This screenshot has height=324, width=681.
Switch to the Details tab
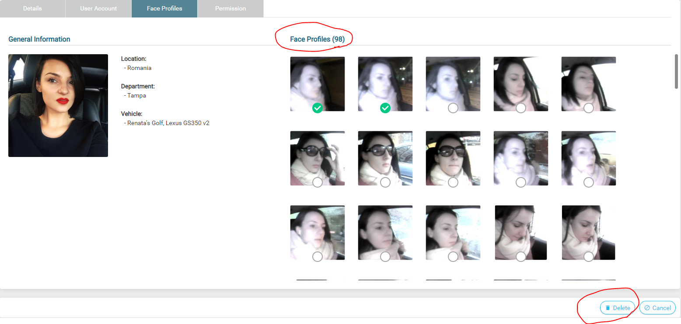(x=32, y=8)
